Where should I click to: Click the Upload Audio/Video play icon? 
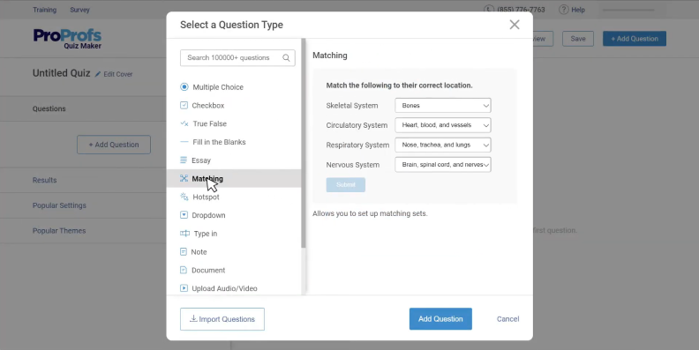click(x=184, y=288)
